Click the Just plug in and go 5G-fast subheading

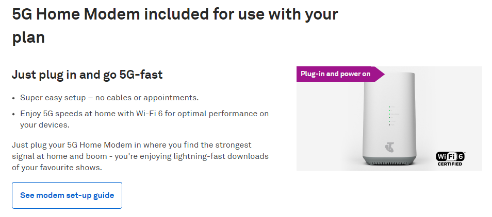coord(87,75)
